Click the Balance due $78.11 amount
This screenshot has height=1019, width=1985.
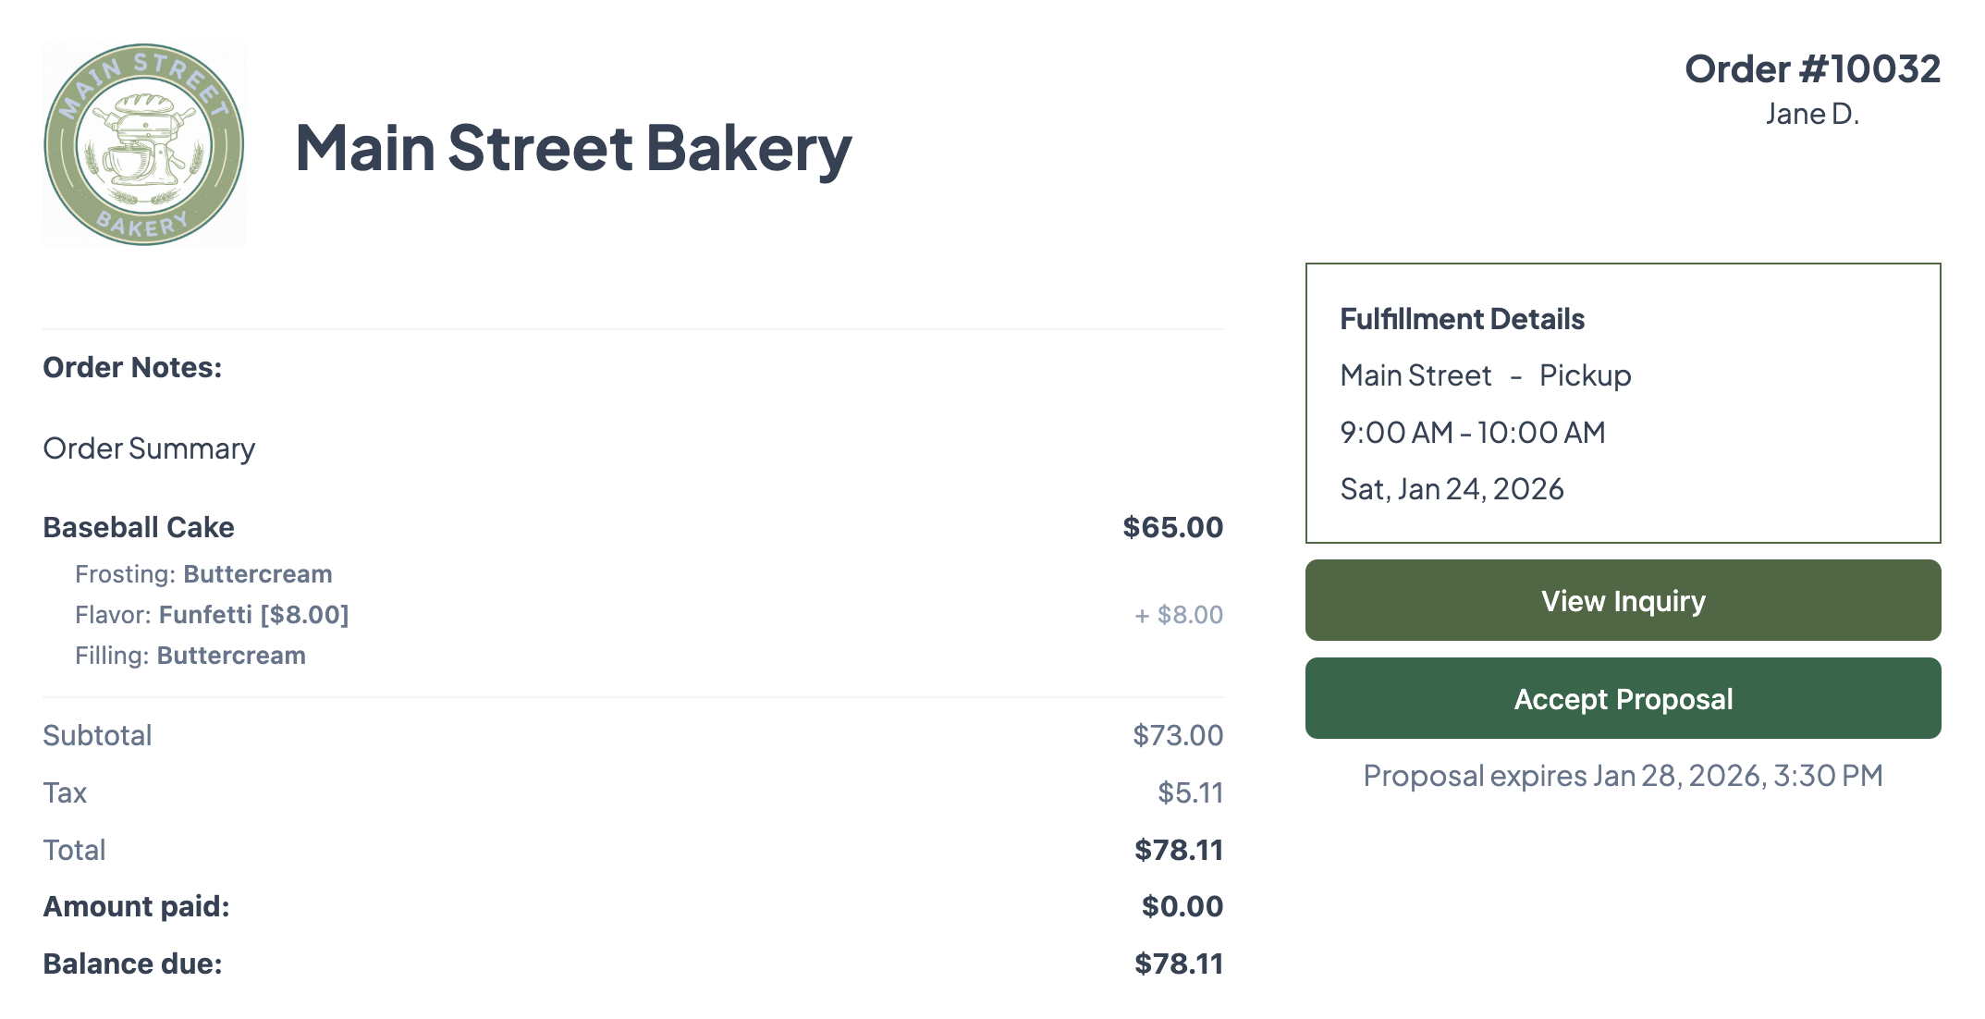(1178, 964)
